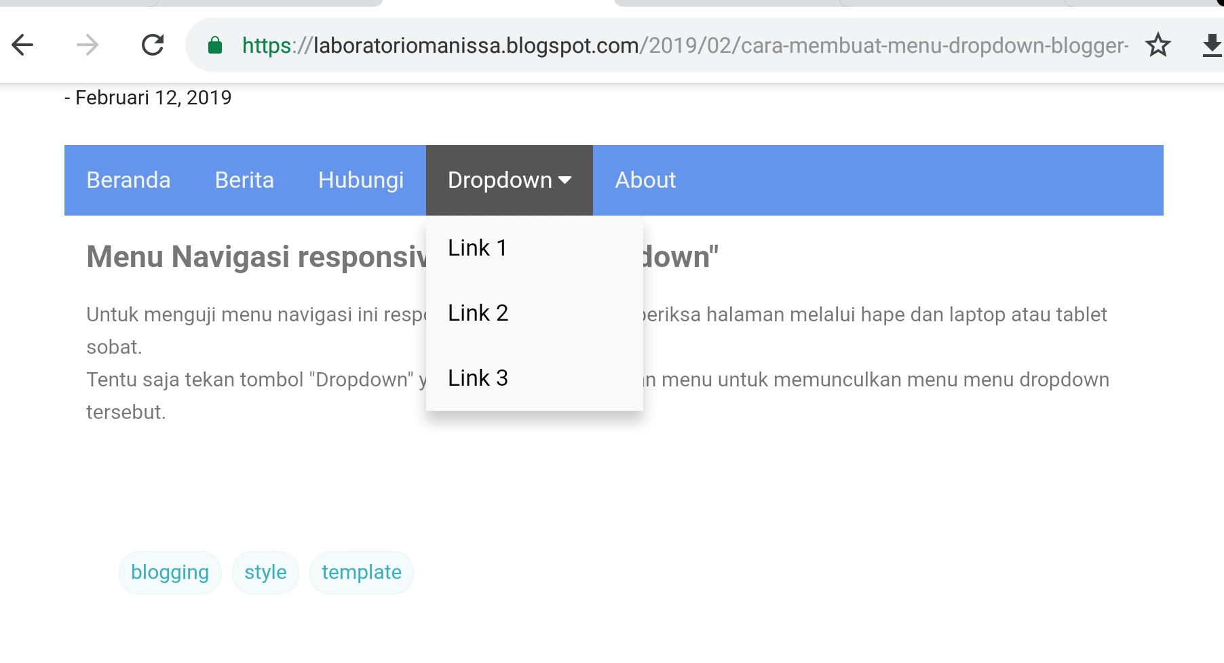Viewport: 1224px width, 663px height.
Task: Go to Hubungi in the navbar
Action: [x=361, y=180]
